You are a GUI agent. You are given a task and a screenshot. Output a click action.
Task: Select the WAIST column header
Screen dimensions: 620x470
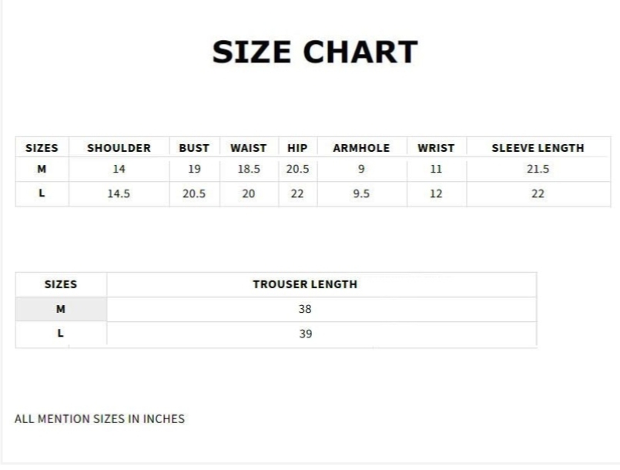tap(248, 148)
